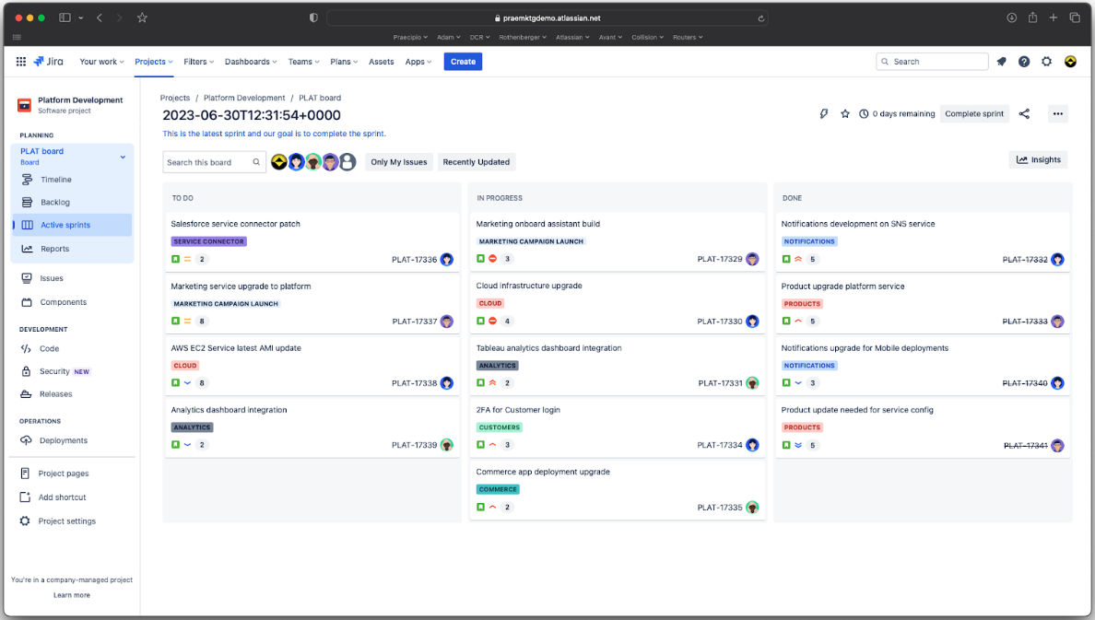Expand the Dashboards dropdown
The height and width of the screenshot is (620, 1095).
(250, 62)
